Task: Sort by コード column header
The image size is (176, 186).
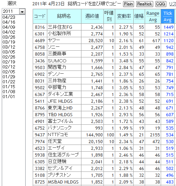Action: (x=40, y=16)
